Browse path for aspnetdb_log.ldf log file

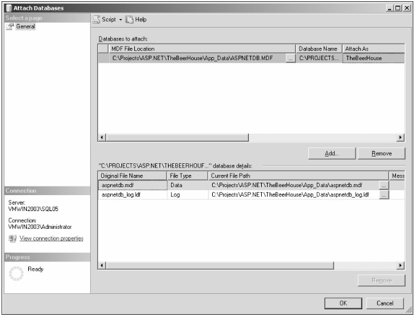click(384, 195)
